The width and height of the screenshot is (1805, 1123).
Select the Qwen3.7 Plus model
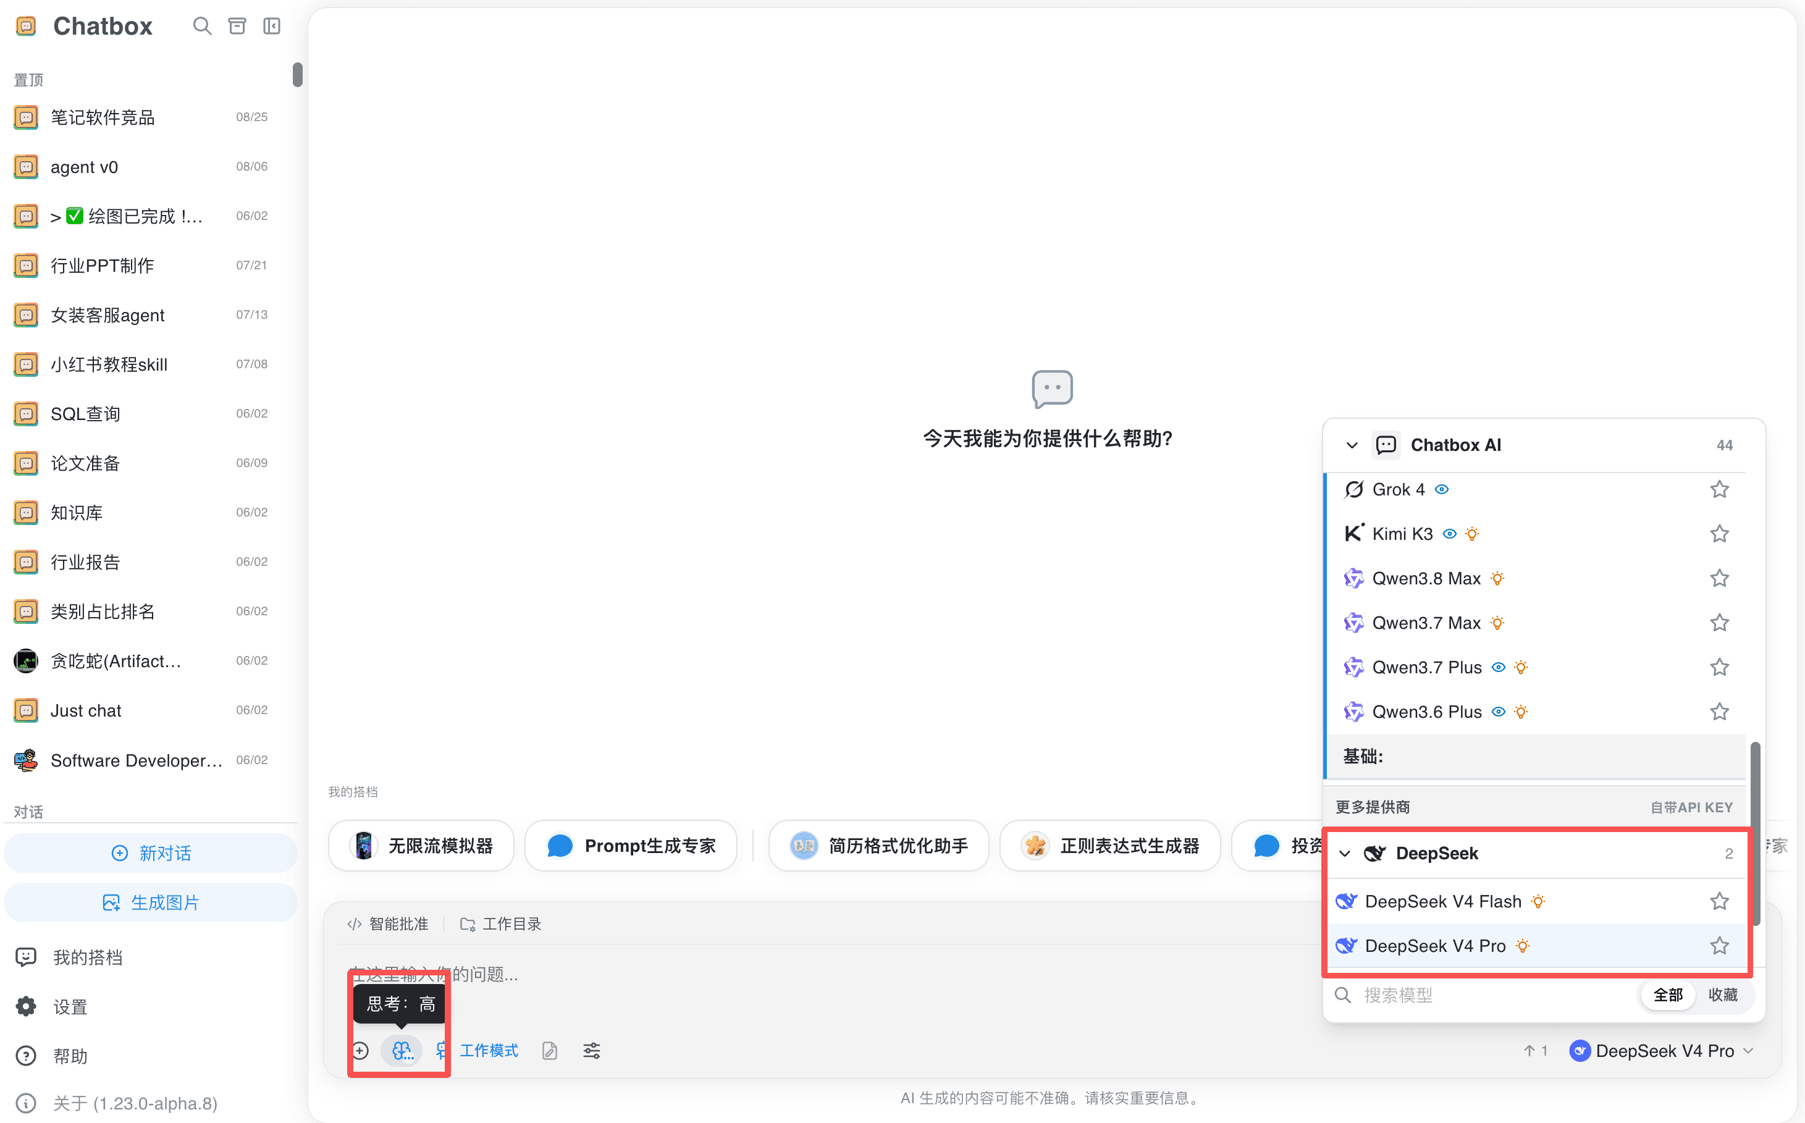pos(1536,667)
